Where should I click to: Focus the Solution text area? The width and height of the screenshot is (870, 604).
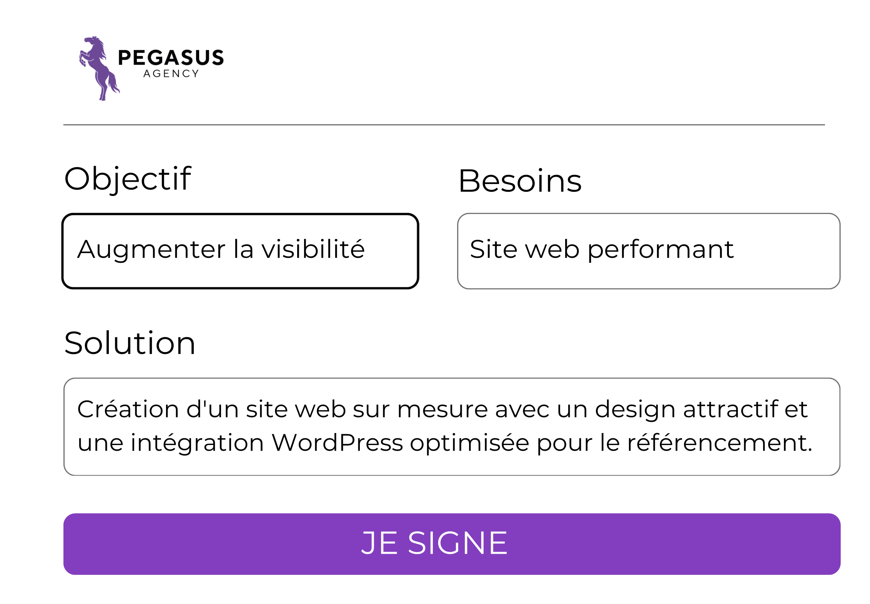click(x=452, y=426)
